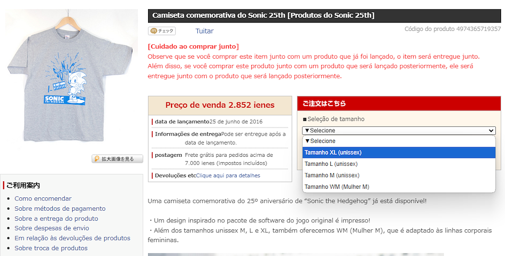Open Em relação às devoluções de produtos link
Image resolution: width=505 pixels, height=256 pixels.
pos(73,238)
